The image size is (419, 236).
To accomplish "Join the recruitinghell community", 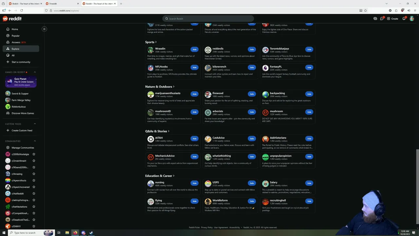I will tap(309, 201).
